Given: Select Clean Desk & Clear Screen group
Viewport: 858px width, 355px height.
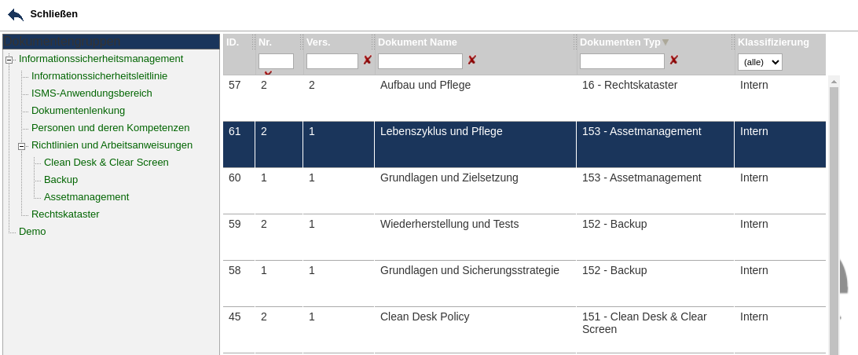Looking at the screenshot, I should coord(106,162).
